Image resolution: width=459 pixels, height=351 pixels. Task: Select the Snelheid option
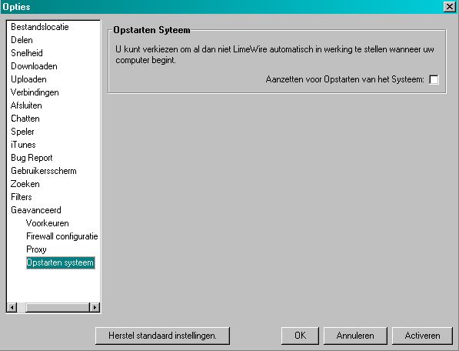click(27, 53)
